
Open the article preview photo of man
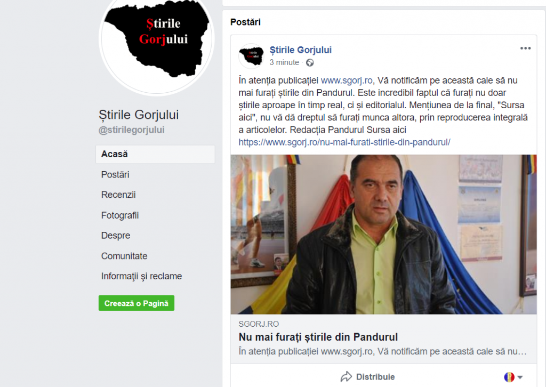(383, 235)
